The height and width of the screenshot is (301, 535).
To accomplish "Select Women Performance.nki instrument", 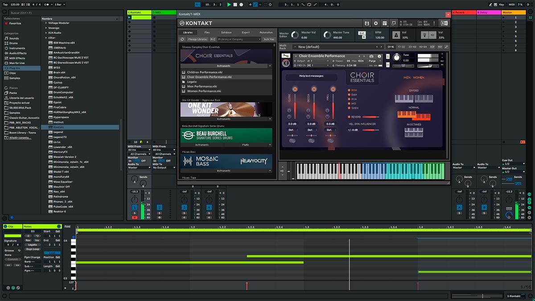I will (x=204, y=91).
